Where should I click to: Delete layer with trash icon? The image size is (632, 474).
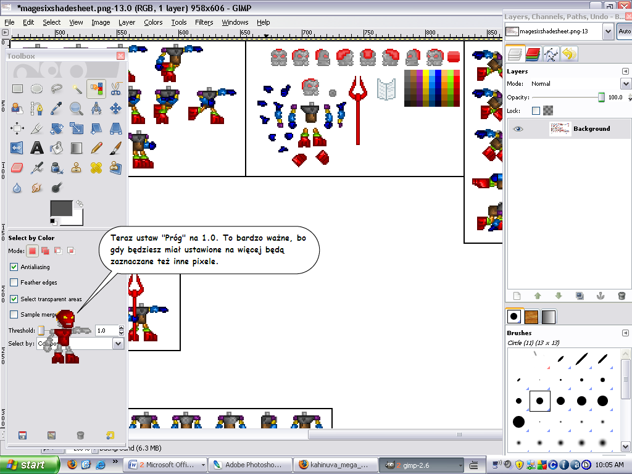(622, 296)
